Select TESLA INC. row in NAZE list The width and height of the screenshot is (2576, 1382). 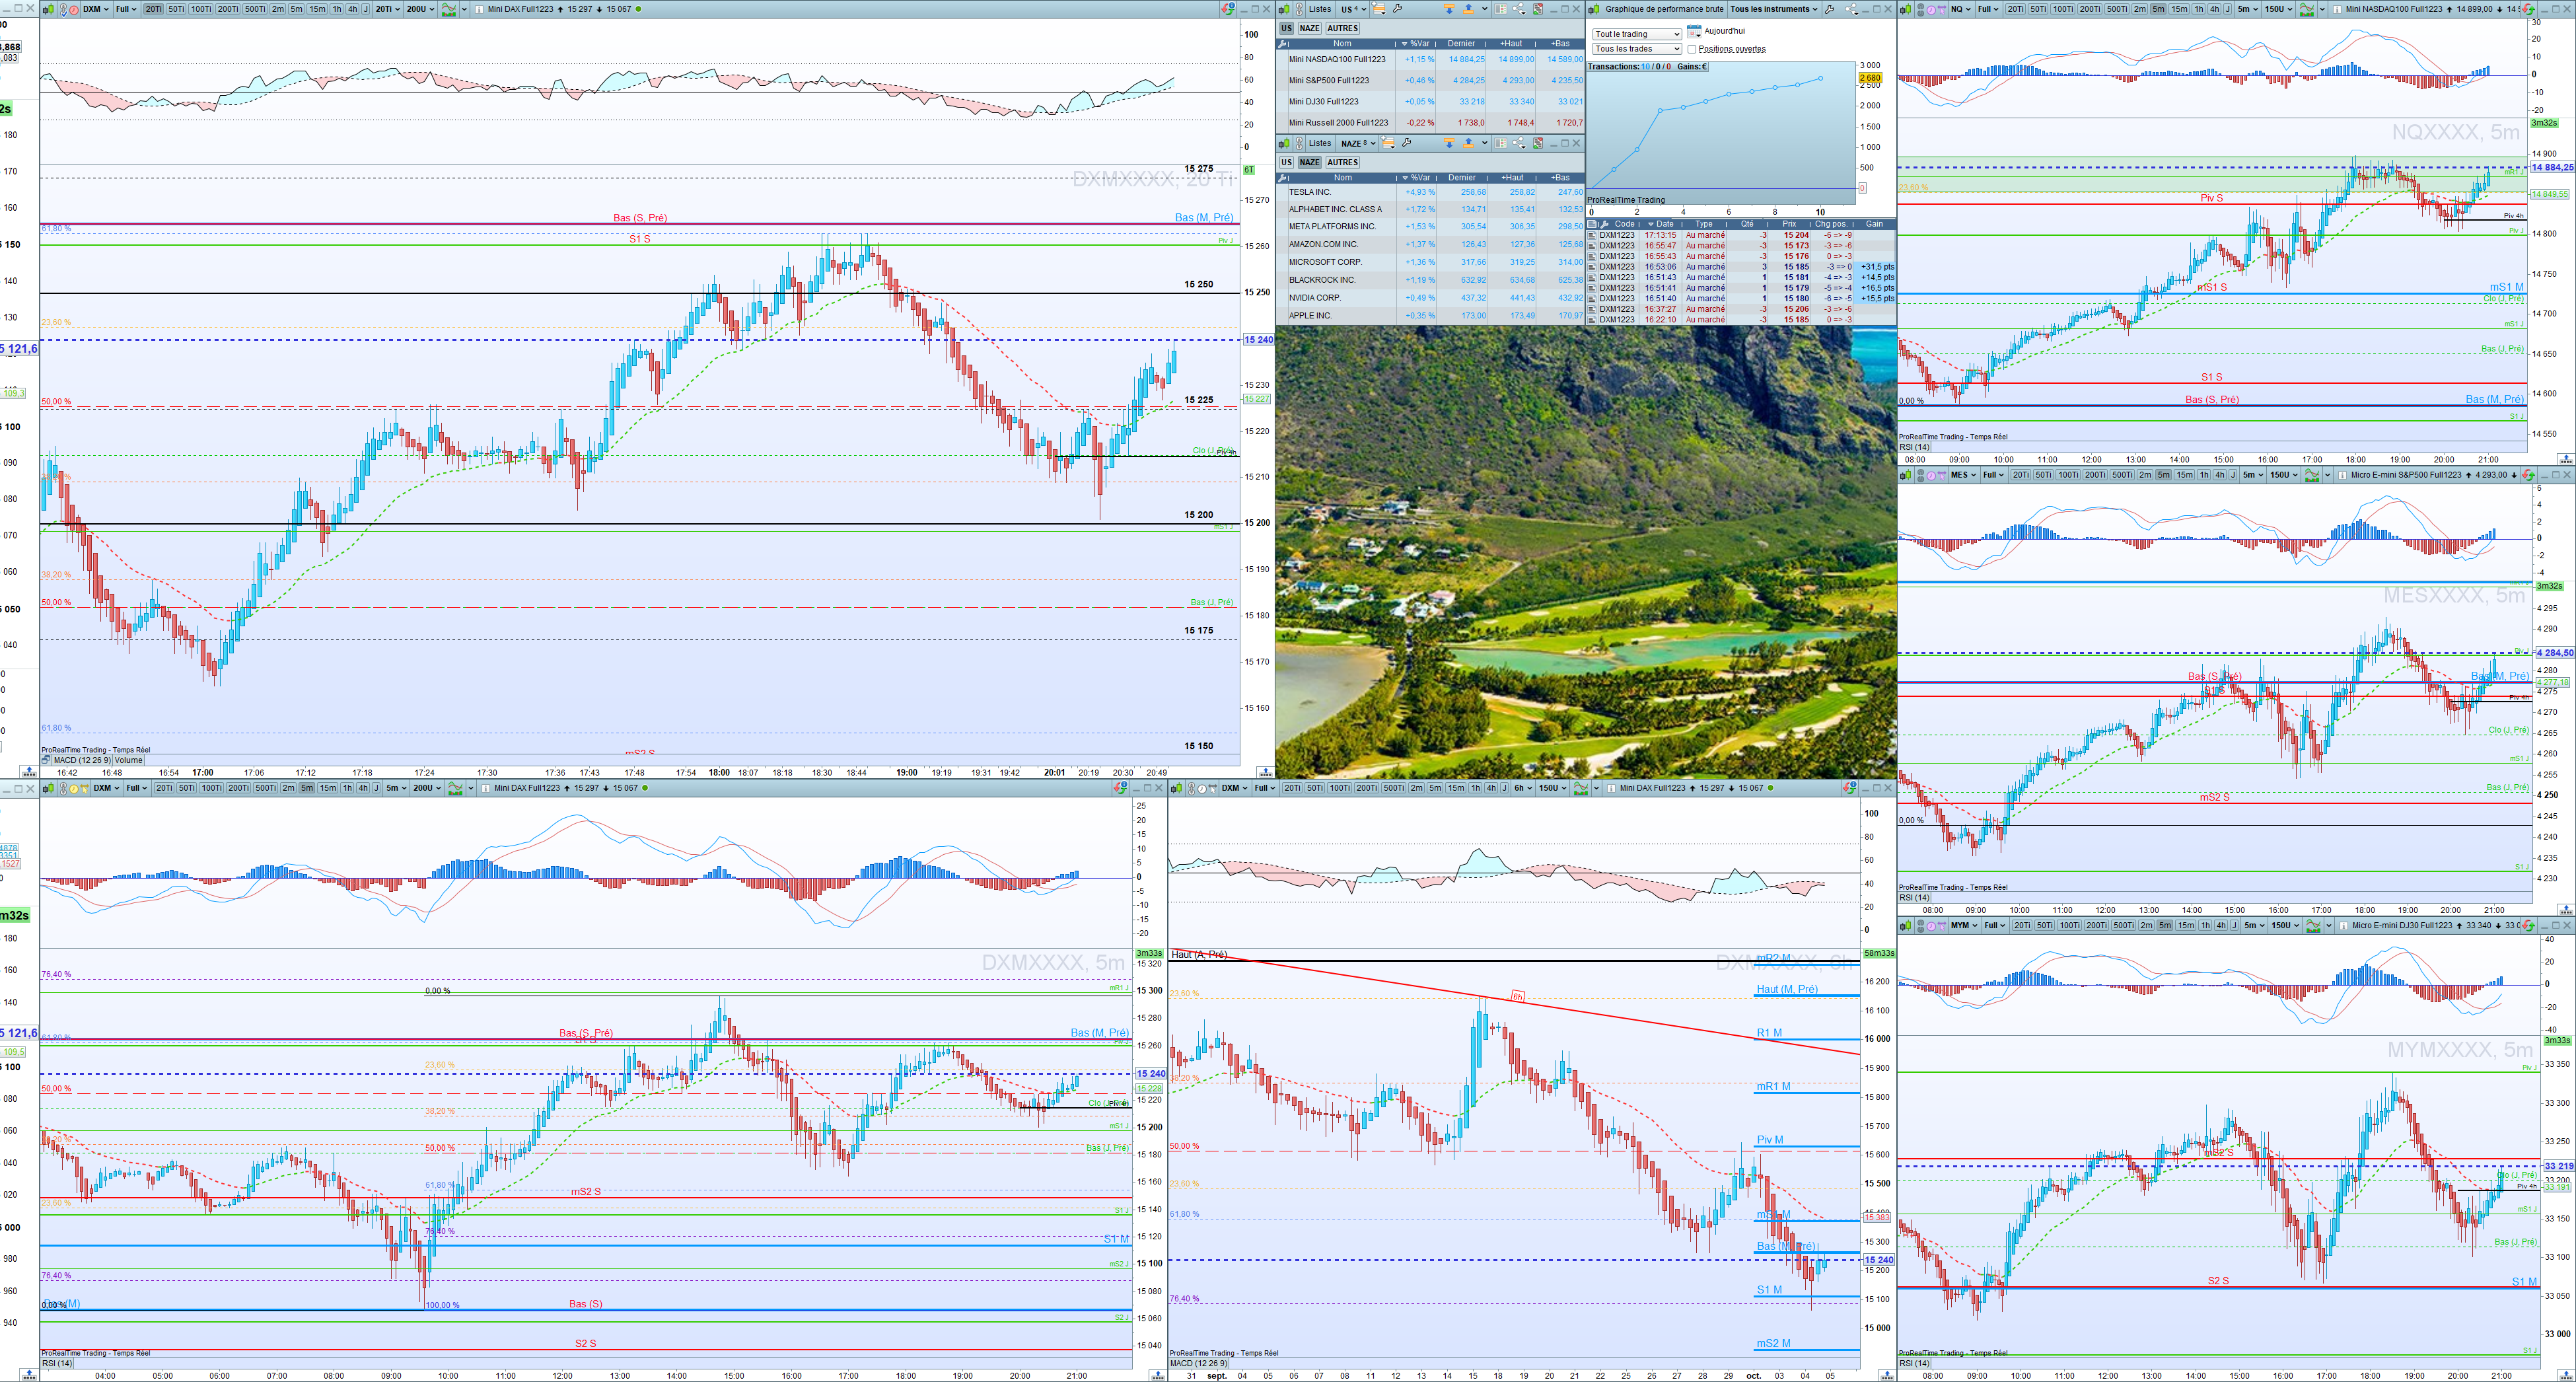1310,192
